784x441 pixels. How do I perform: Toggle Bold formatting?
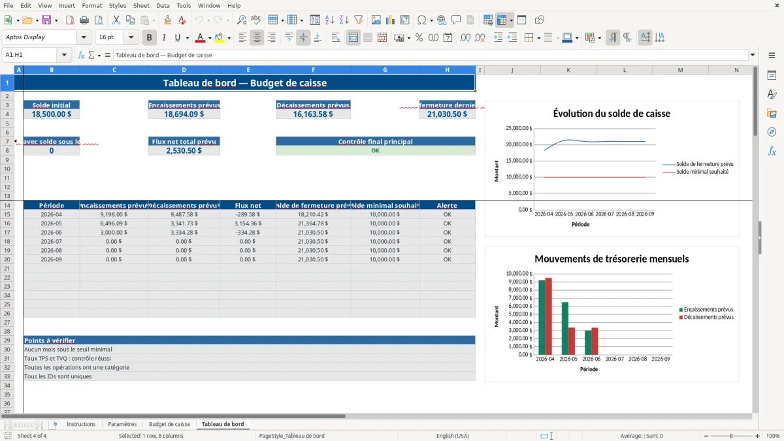pos(150,38)
